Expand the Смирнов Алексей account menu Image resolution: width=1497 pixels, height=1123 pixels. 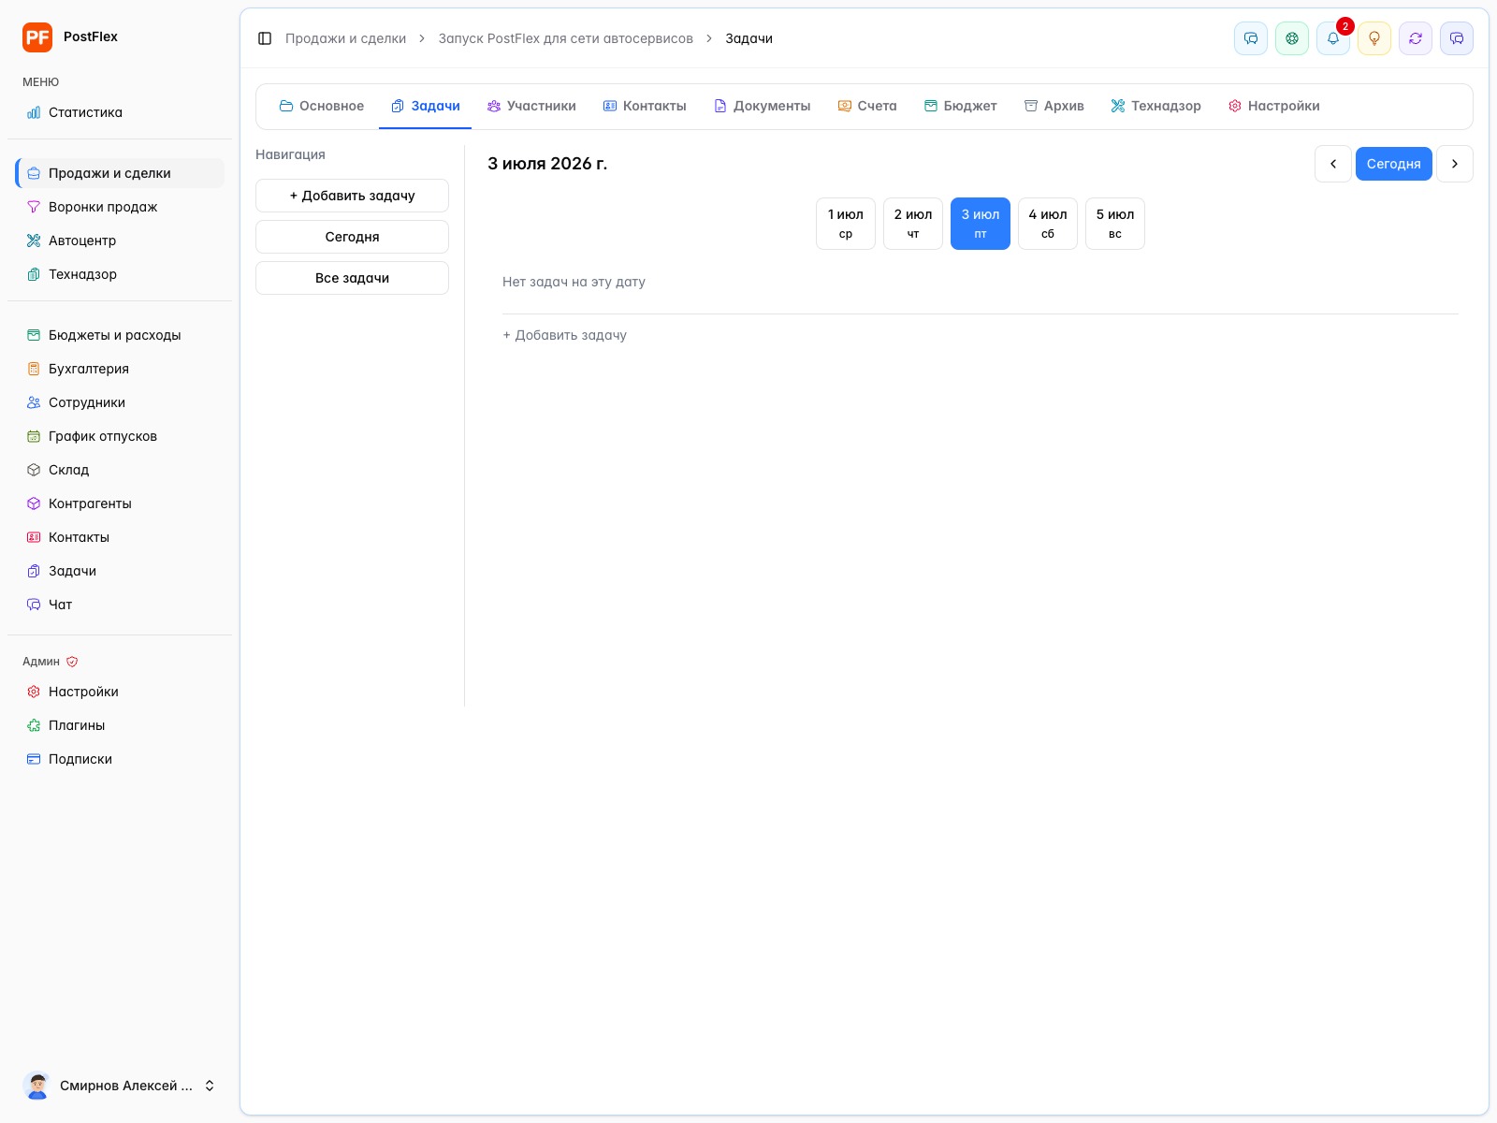pyautogui.click(x=120, y=1086)
